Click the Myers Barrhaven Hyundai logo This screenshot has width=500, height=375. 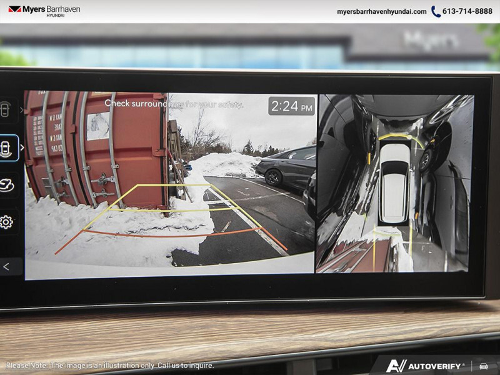(x=44, y=11)
